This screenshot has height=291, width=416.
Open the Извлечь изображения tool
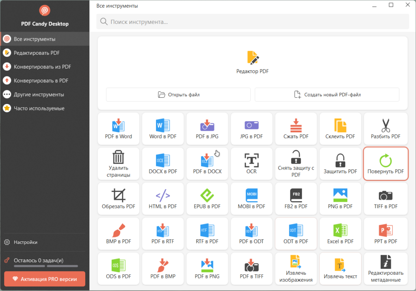pyautogui.click(x=296, y=269)
